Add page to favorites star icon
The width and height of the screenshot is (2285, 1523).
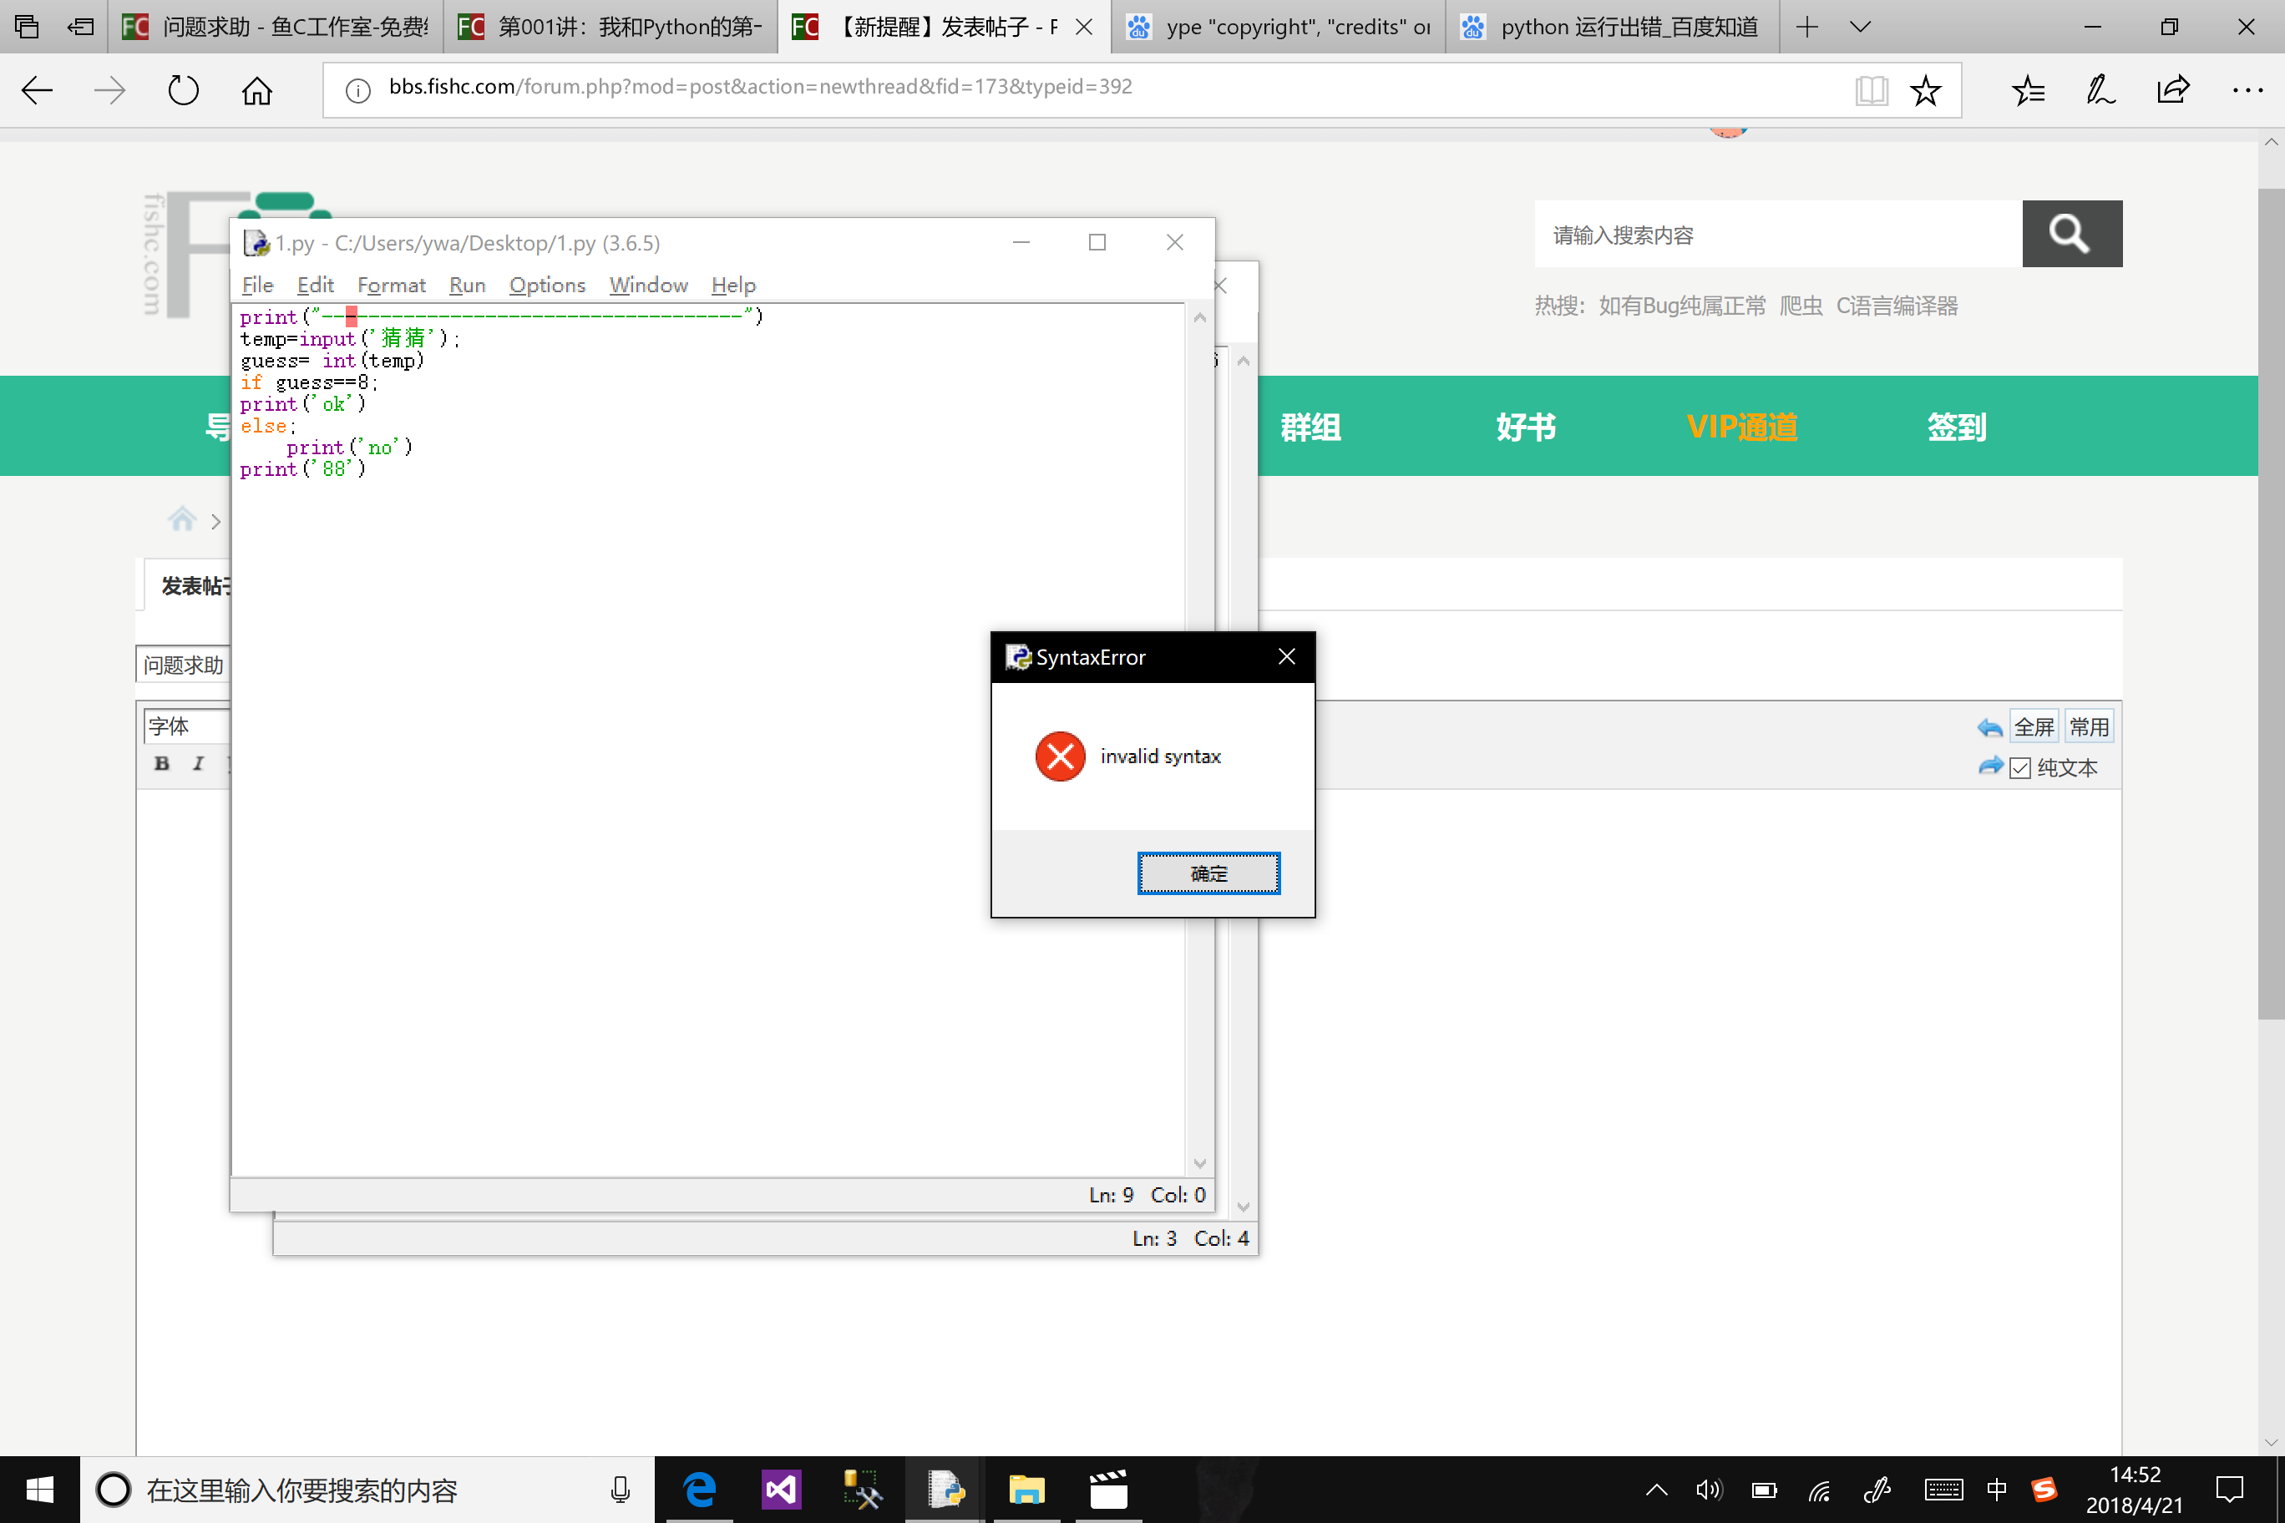[x=1924, y=90]
